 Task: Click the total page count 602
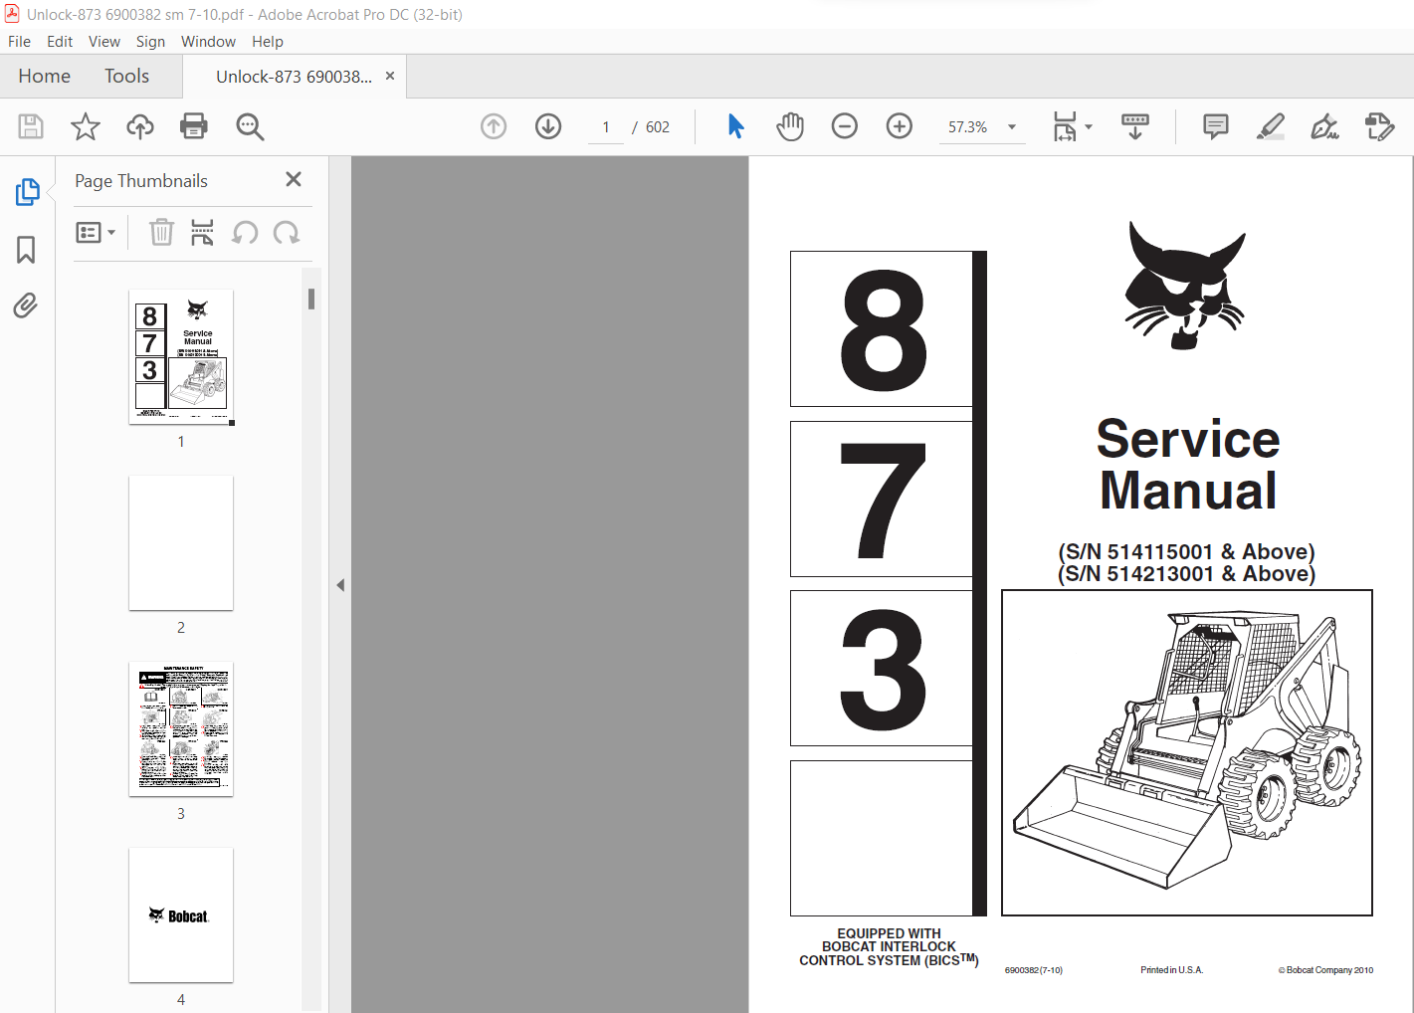point(658,127)
